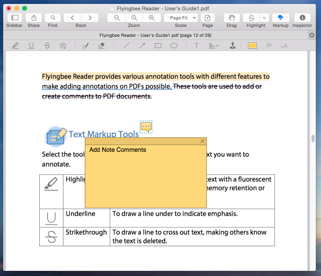321x276 pixels.
Task: Zoom in with the plus magnifier
Action: (x=152, y=18)
